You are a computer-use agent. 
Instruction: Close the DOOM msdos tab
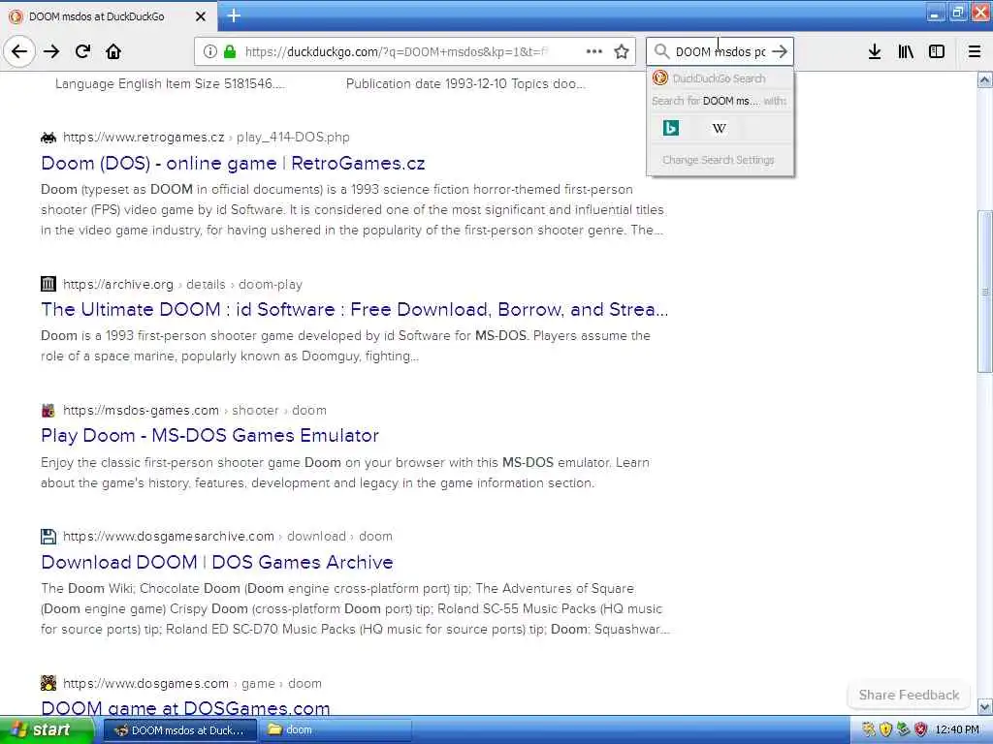(x=201, y=16)
